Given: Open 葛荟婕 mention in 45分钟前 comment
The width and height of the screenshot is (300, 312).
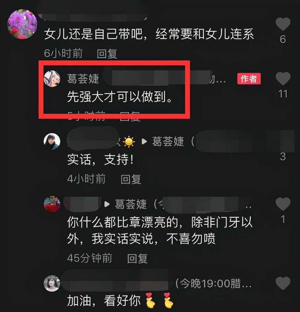Looking at the screenshot, I should coord(131,204).
